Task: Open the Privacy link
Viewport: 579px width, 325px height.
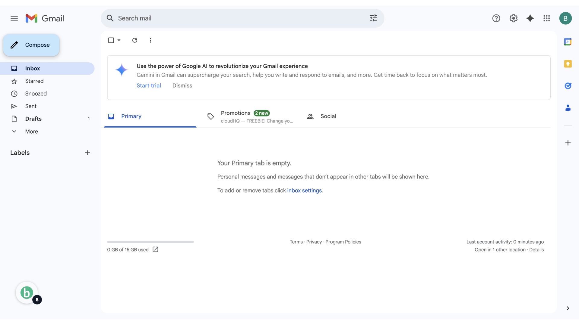Action: click(x=314, y=242)
